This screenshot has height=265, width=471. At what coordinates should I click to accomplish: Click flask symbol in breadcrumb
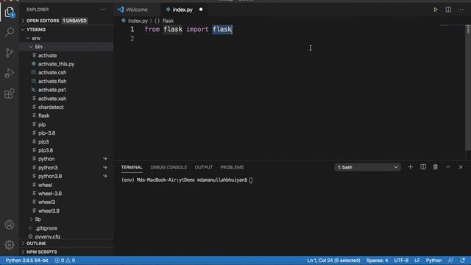click(x=169, y=21)
